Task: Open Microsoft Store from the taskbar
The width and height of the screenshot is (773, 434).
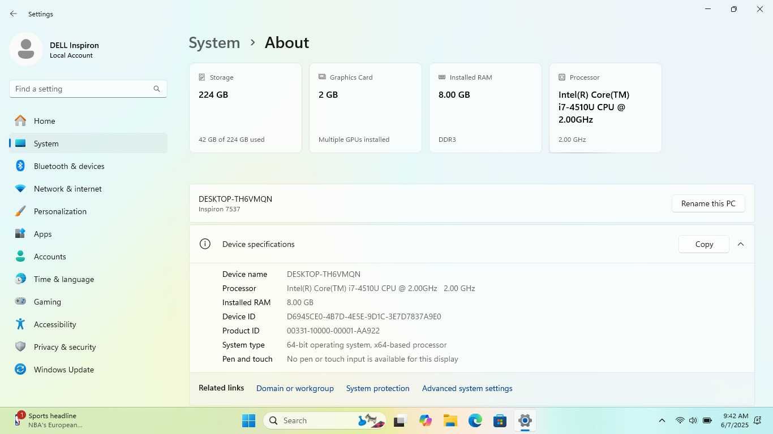Action: point(500,420)
